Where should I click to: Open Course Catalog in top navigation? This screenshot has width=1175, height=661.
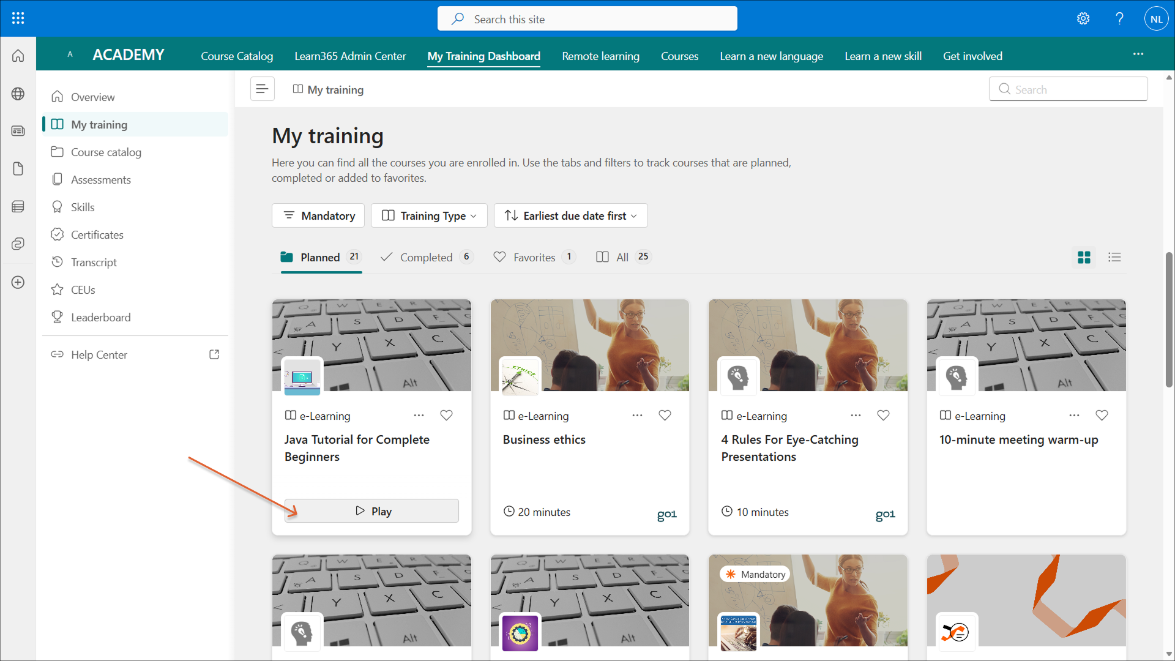(237, 56)
